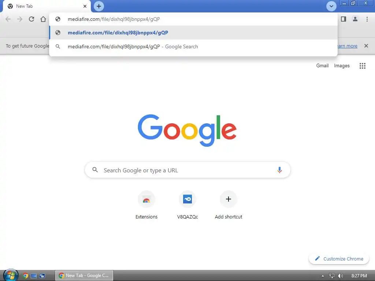Open the Google apps grid
The image size is (375, 281).
[362, 66]
